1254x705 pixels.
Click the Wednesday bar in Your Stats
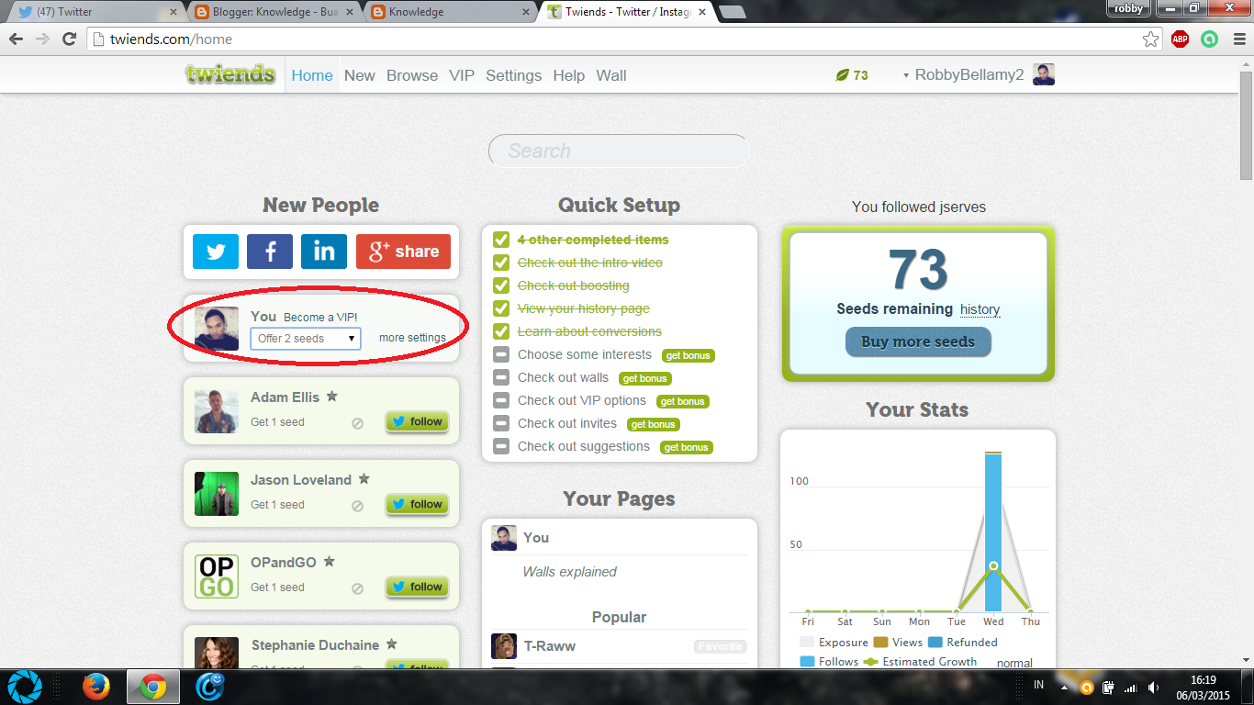993,532
